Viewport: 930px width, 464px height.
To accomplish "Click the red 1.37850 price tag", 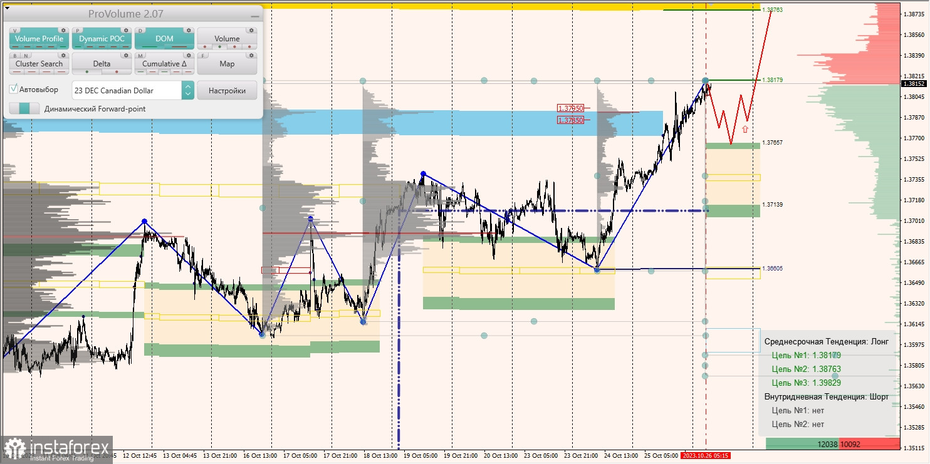I will point(570,120).
